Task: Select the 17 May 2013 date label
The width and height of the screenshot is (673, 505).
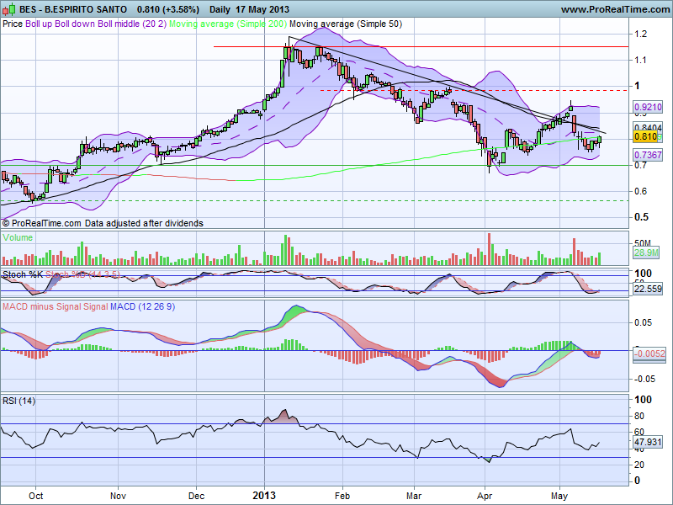Action: point(263,9)
